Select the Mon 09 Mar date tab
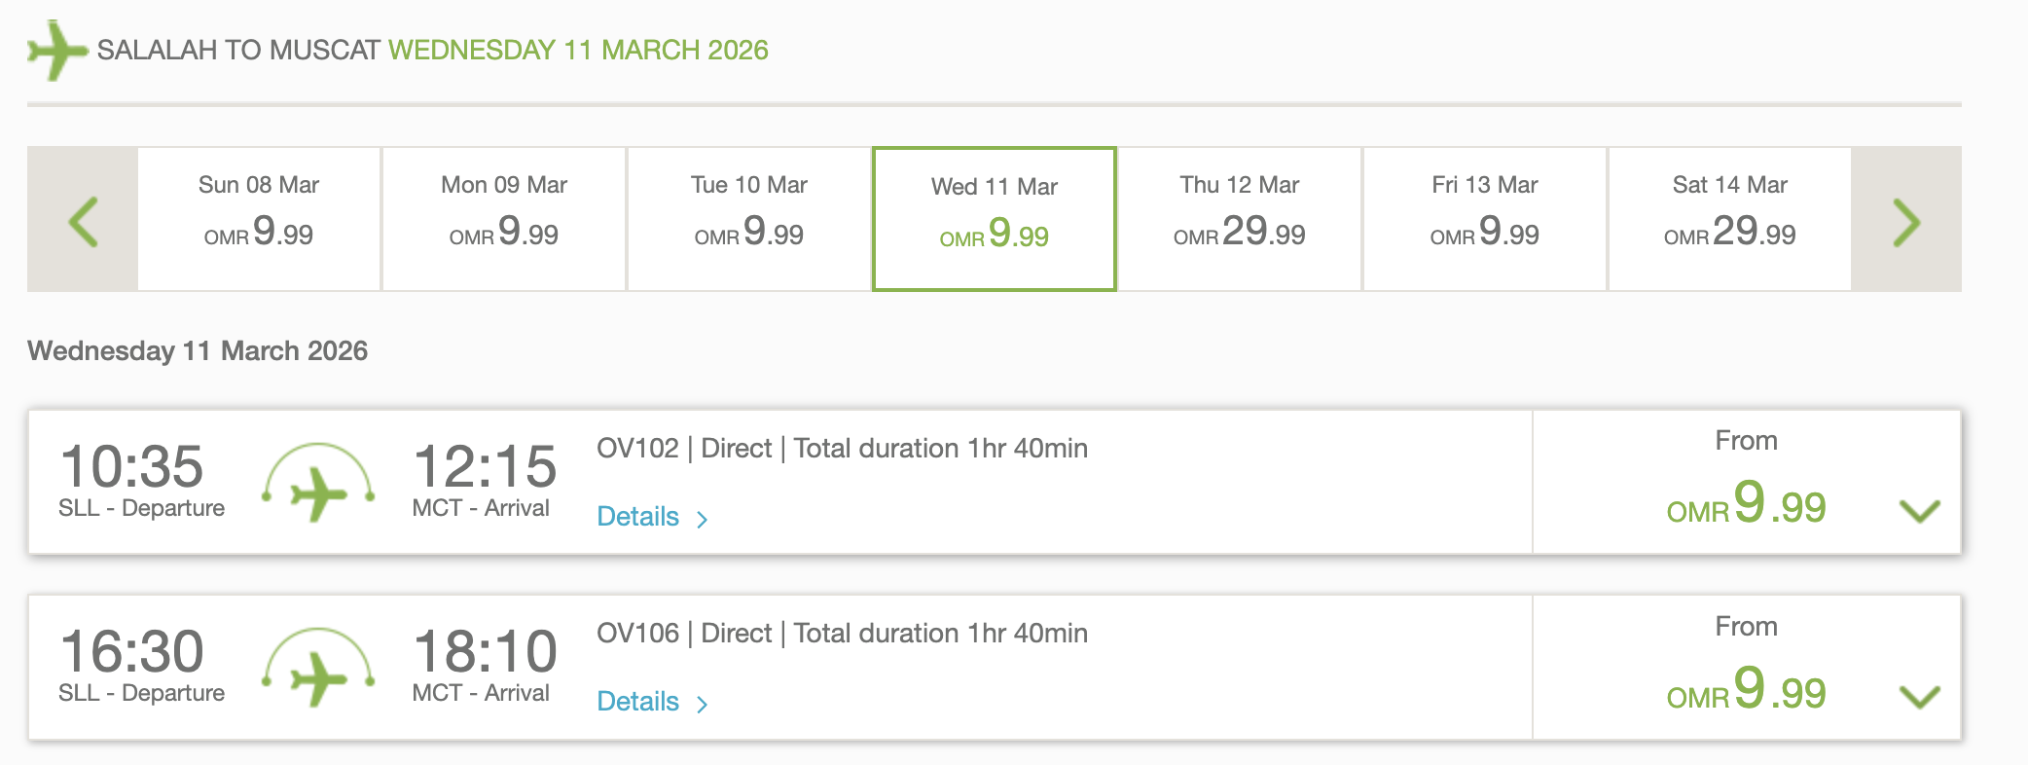The height and width of the screenshot is (765, 2028). 504,219
